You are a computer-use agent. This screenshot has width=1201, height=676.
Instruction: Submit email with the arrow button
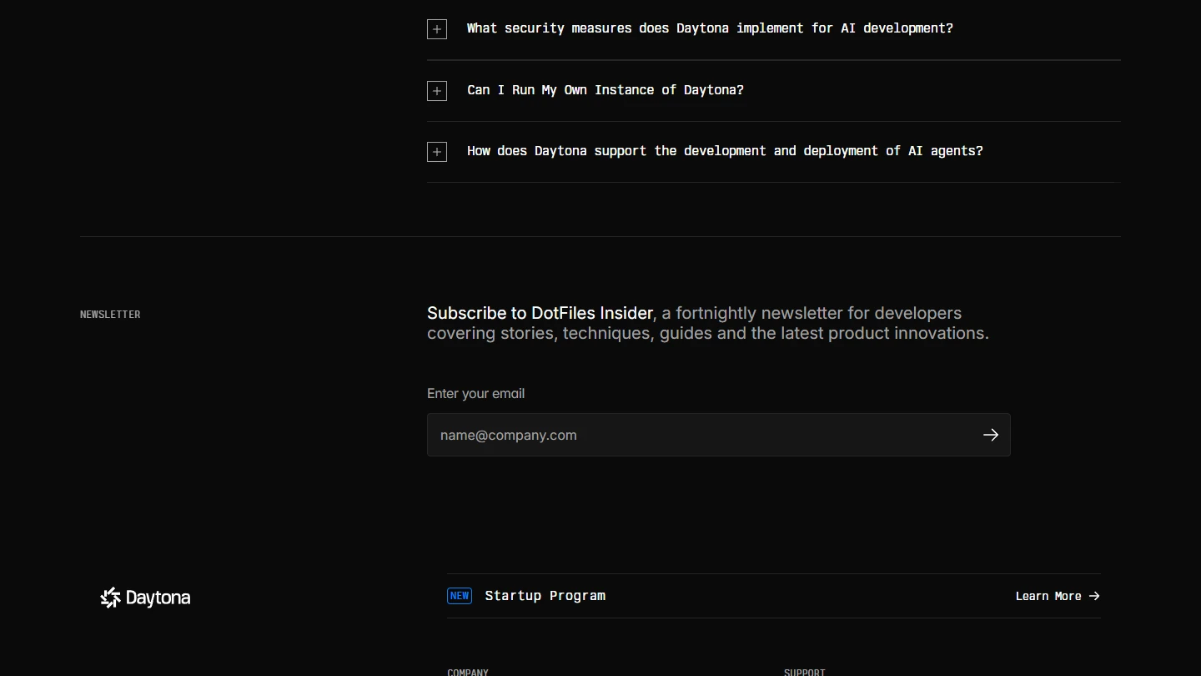click(x=990, y=435)
